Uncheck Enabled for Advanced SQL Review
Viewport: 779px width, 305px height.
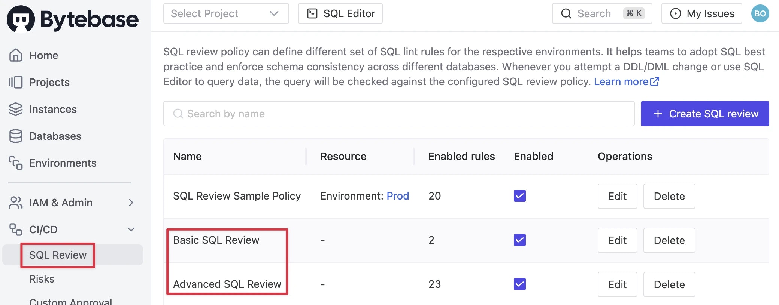point(520,284)
